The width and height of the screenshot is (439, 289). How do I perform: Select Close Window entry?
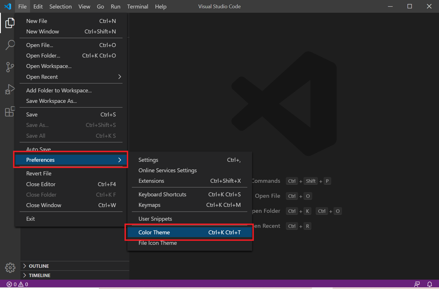(x=71, y=205)
